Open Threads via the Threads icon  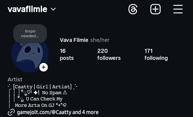point(133,9)
